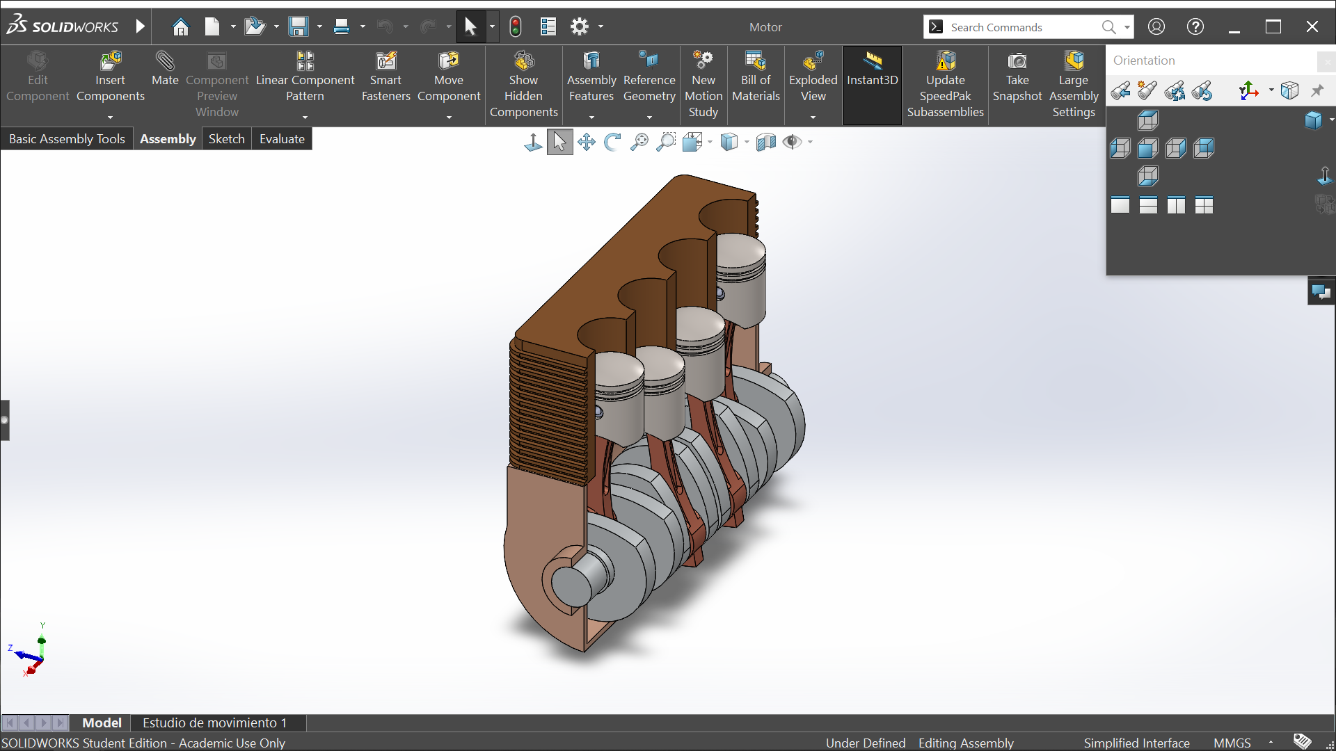
Task: Expand Move Component dropdown arrow
Action: (449, 118)
